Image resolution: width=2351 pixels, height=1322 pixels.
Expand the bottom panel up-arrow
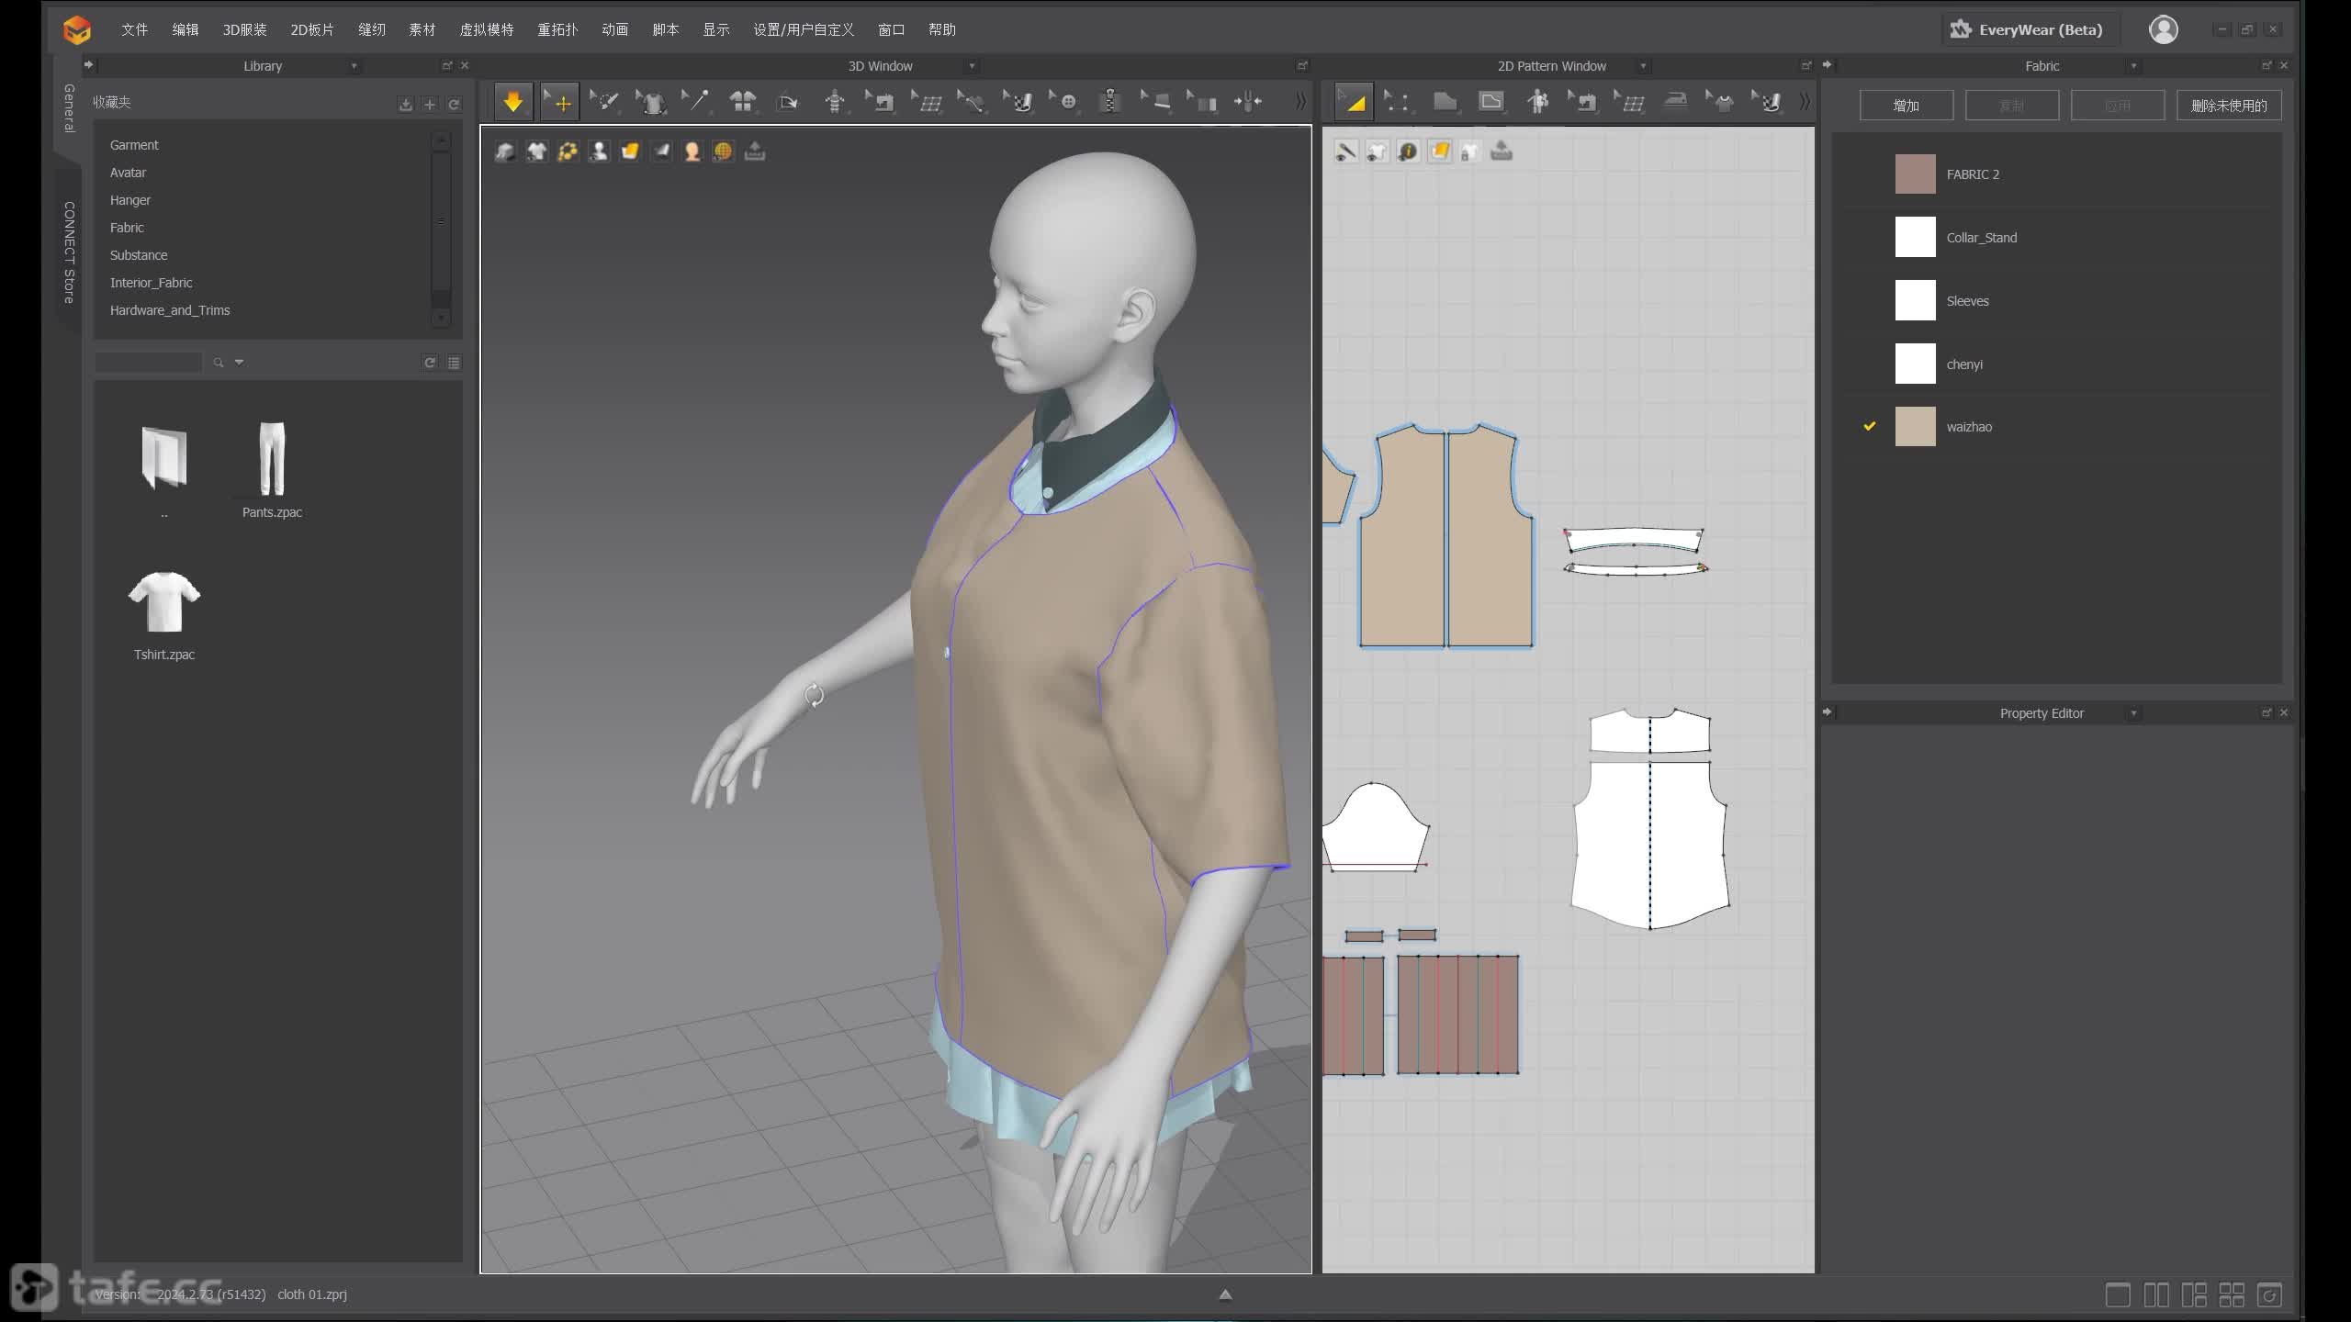1225,1294
